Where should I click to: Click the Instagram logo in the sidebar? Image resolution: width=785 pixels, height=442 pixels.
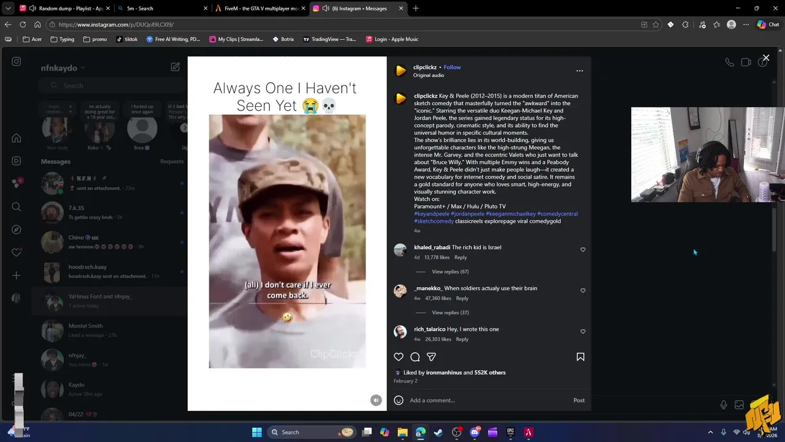point(17,61)
